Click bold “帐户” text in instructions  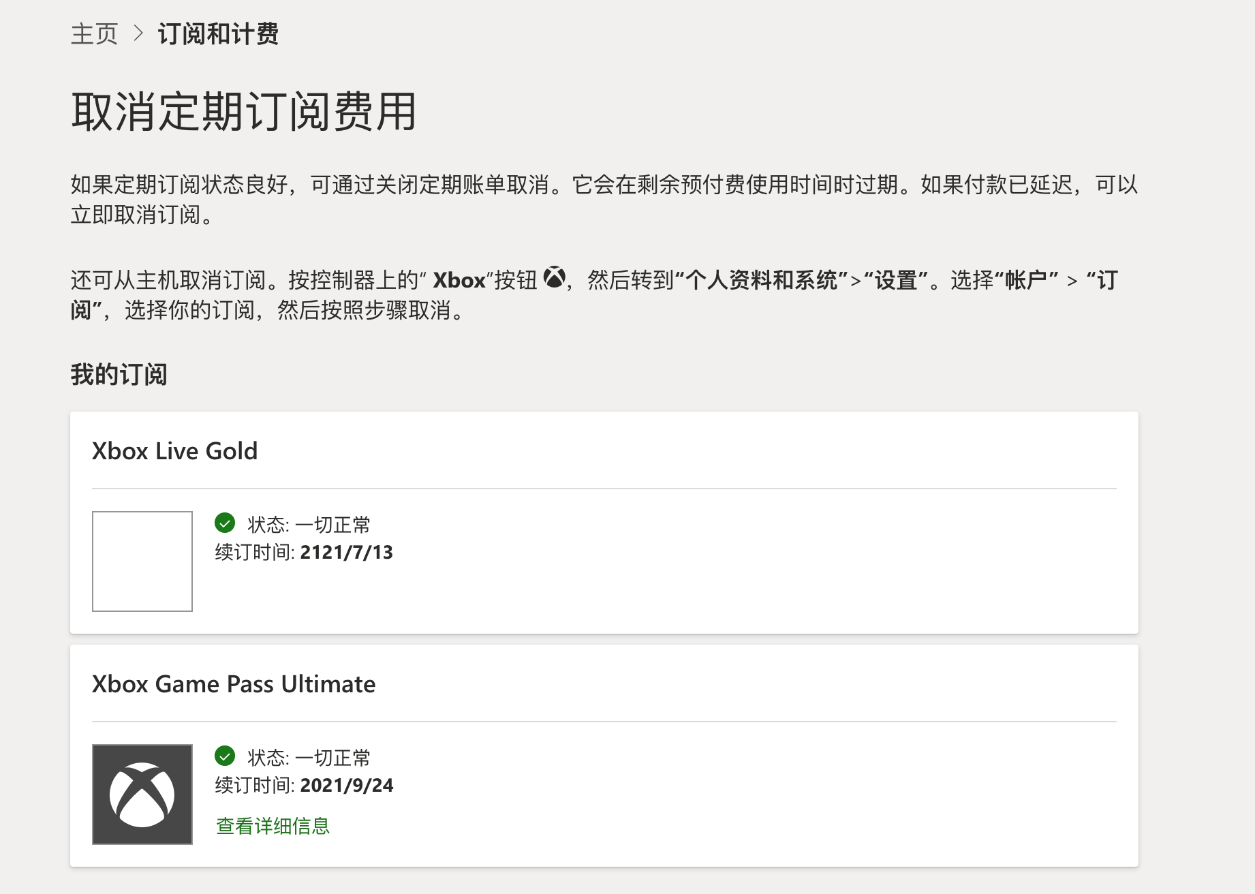1026,280
